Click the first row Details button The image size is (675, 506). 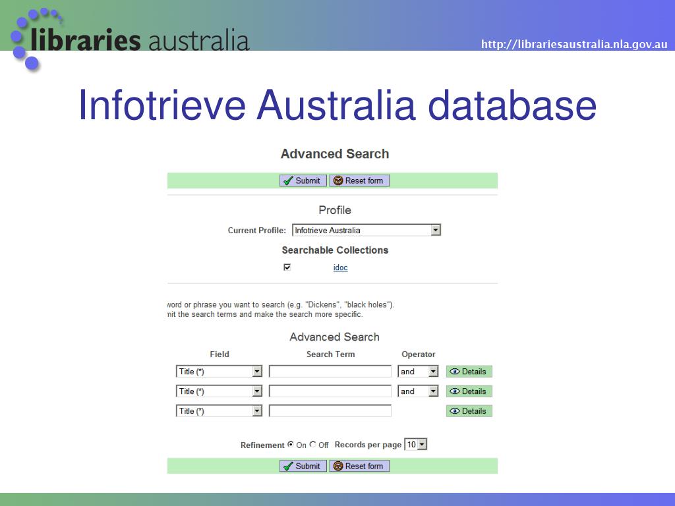(x=469, y=372)
